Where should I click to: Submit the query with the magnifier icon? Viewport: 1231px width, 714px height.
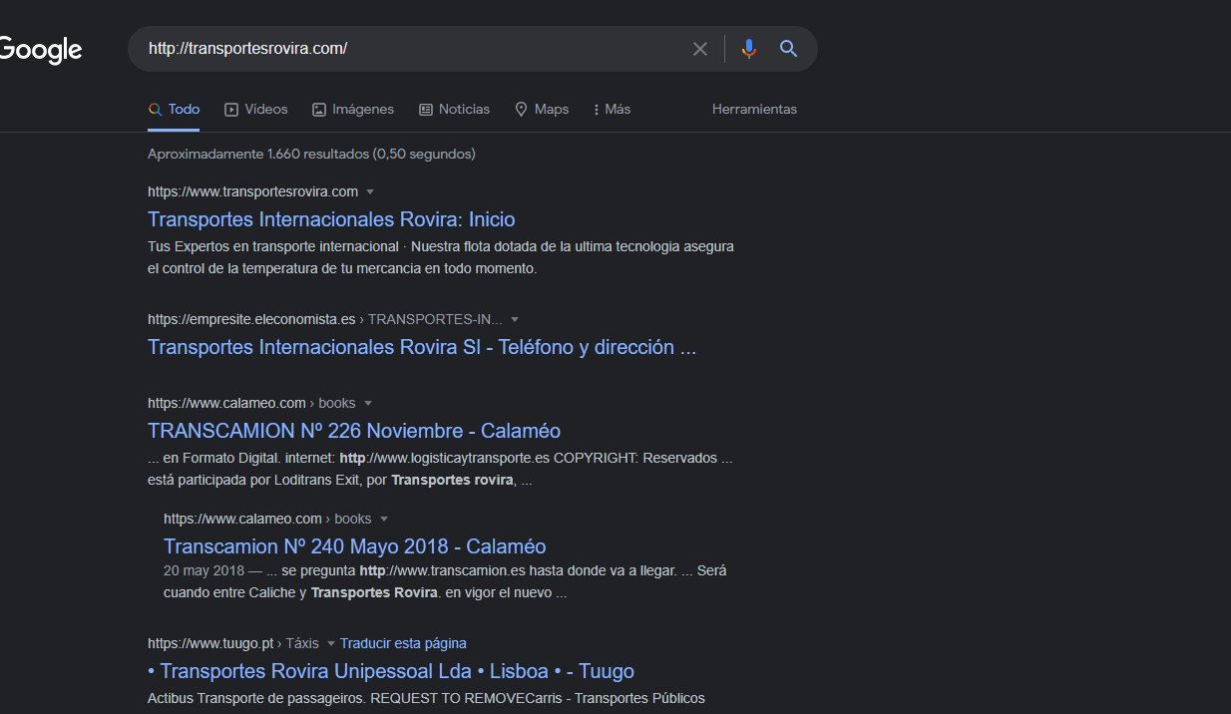789,49
